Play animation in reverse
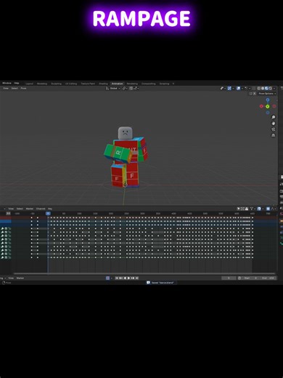Screen dimensions: 283x378 click(x=125, y=278)
